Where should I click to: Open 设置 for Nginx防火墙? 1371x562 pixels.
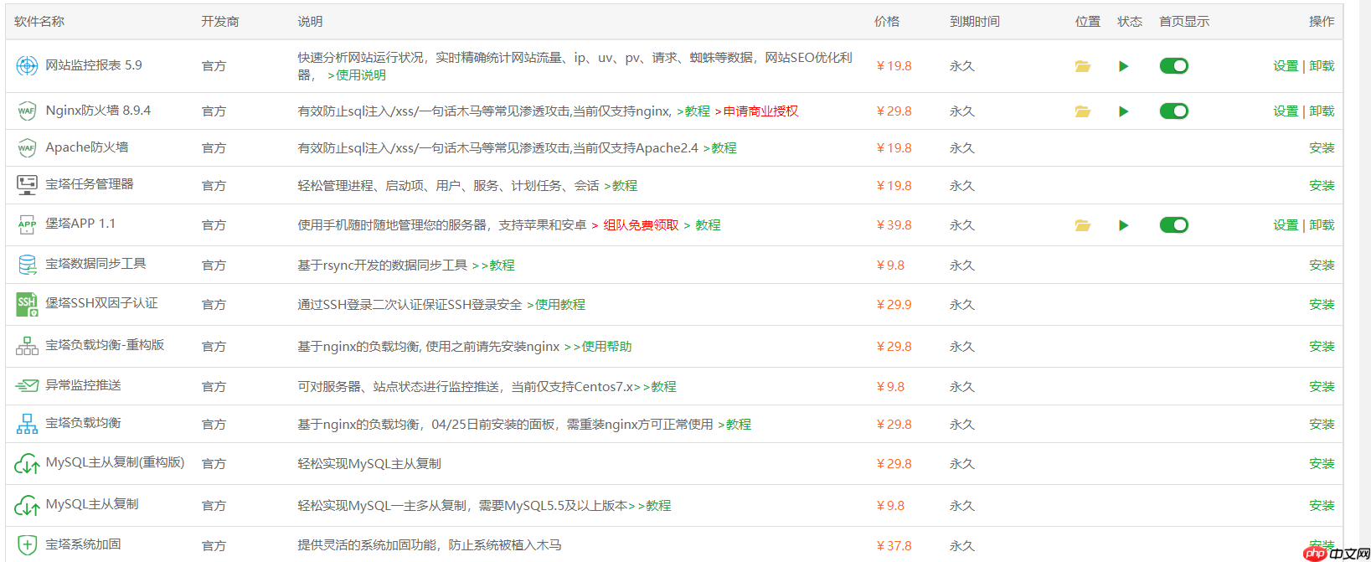[x=1286, y=111]
